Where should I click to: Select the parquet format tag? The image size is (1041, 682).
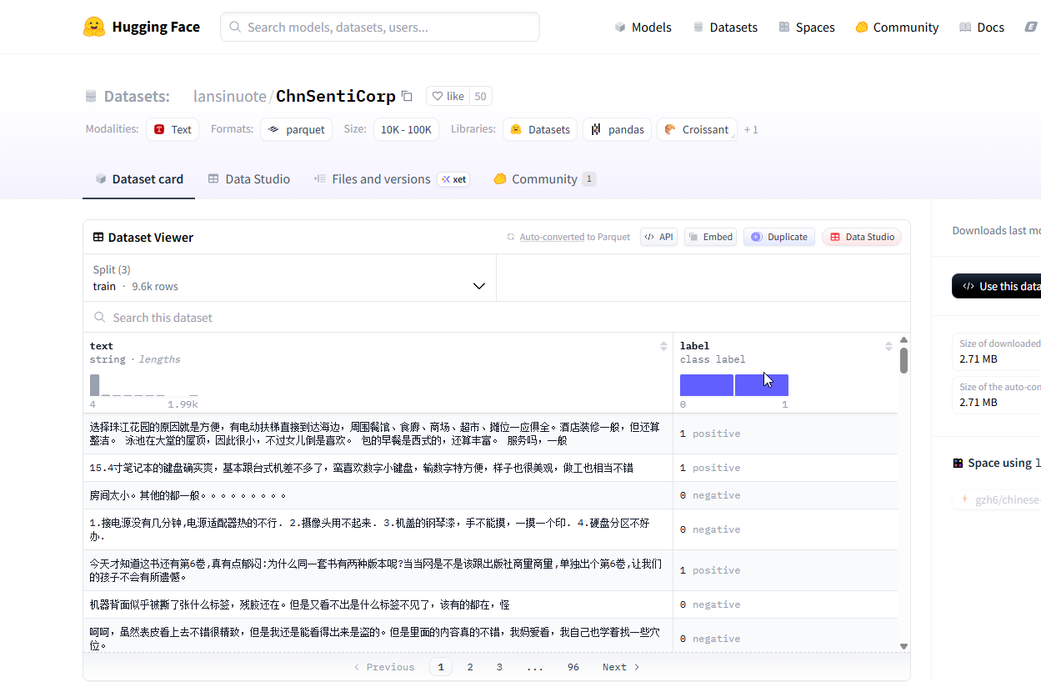coord(296,129)
